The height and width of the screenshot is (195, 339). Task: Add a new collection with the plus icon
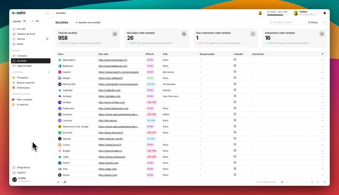click(49, 72)
